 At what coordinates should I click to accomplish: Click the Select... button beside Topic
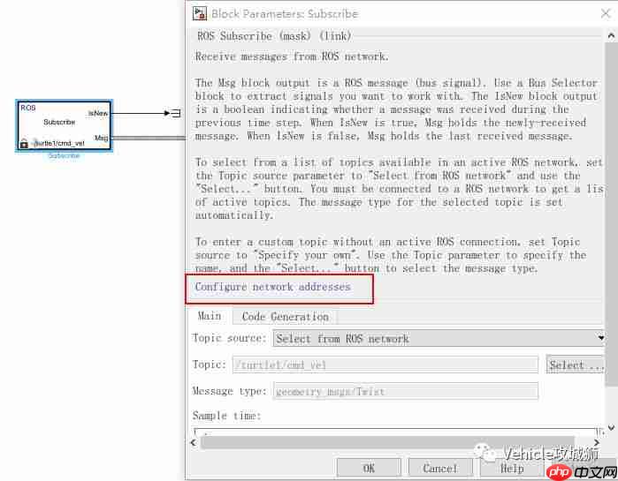576,365
